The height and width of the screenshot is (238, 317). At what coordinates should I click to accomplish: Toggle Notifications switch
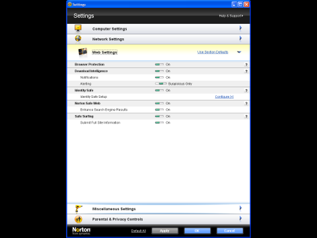click(x=159, y=77)
